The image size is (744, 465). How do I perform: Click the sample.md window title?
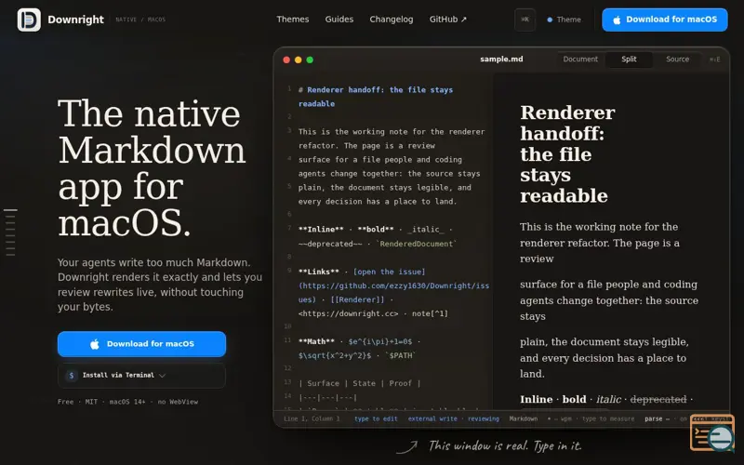501,60
